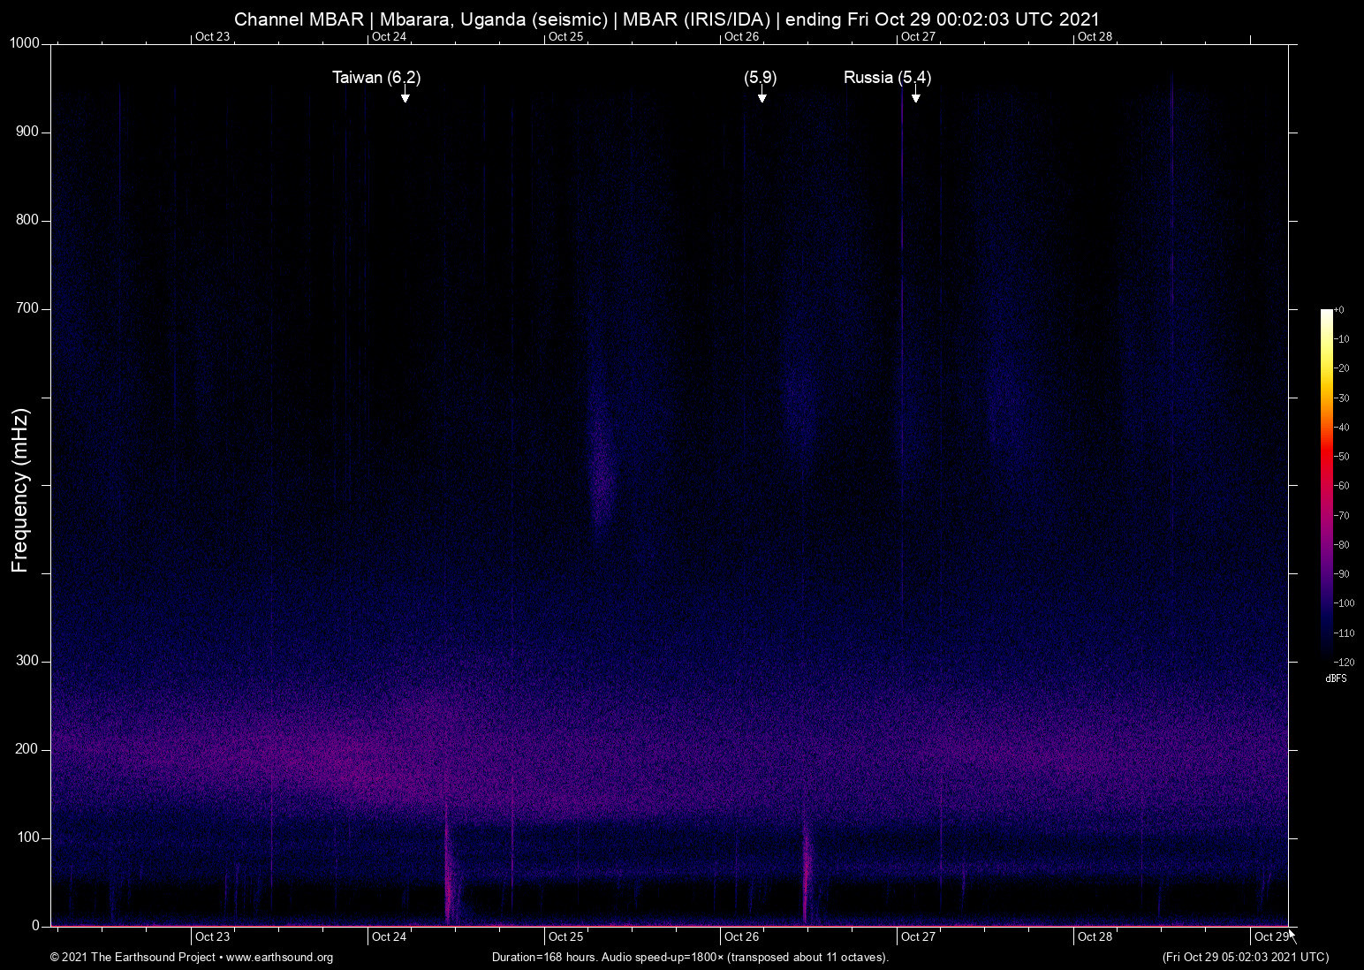Click the Oct 29 label on the bottom axis
Image resolution: width=1364 pixels, height=970 pixels.
(x=1270, y=936)
